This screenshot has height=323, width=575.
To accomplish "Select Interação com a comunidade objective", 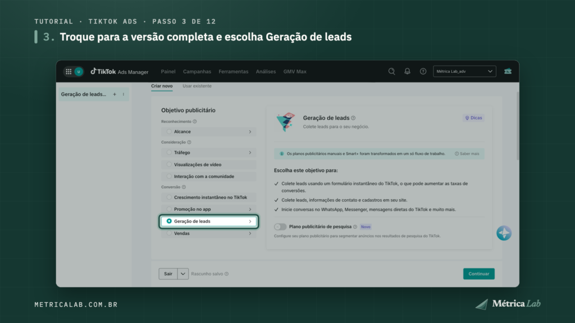I will (x=208, y=177).
